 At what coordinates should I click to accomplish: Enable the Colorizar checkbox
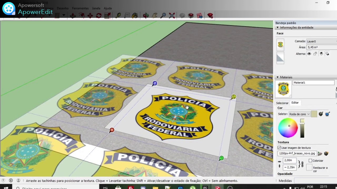coord(310,161)
